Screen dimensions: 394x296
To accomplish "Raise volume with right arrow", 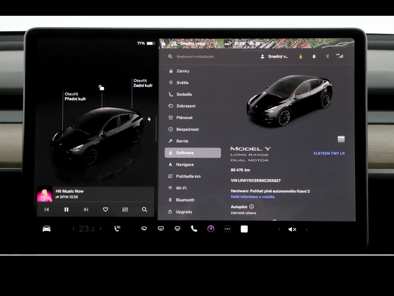I will tap(307, 229).
